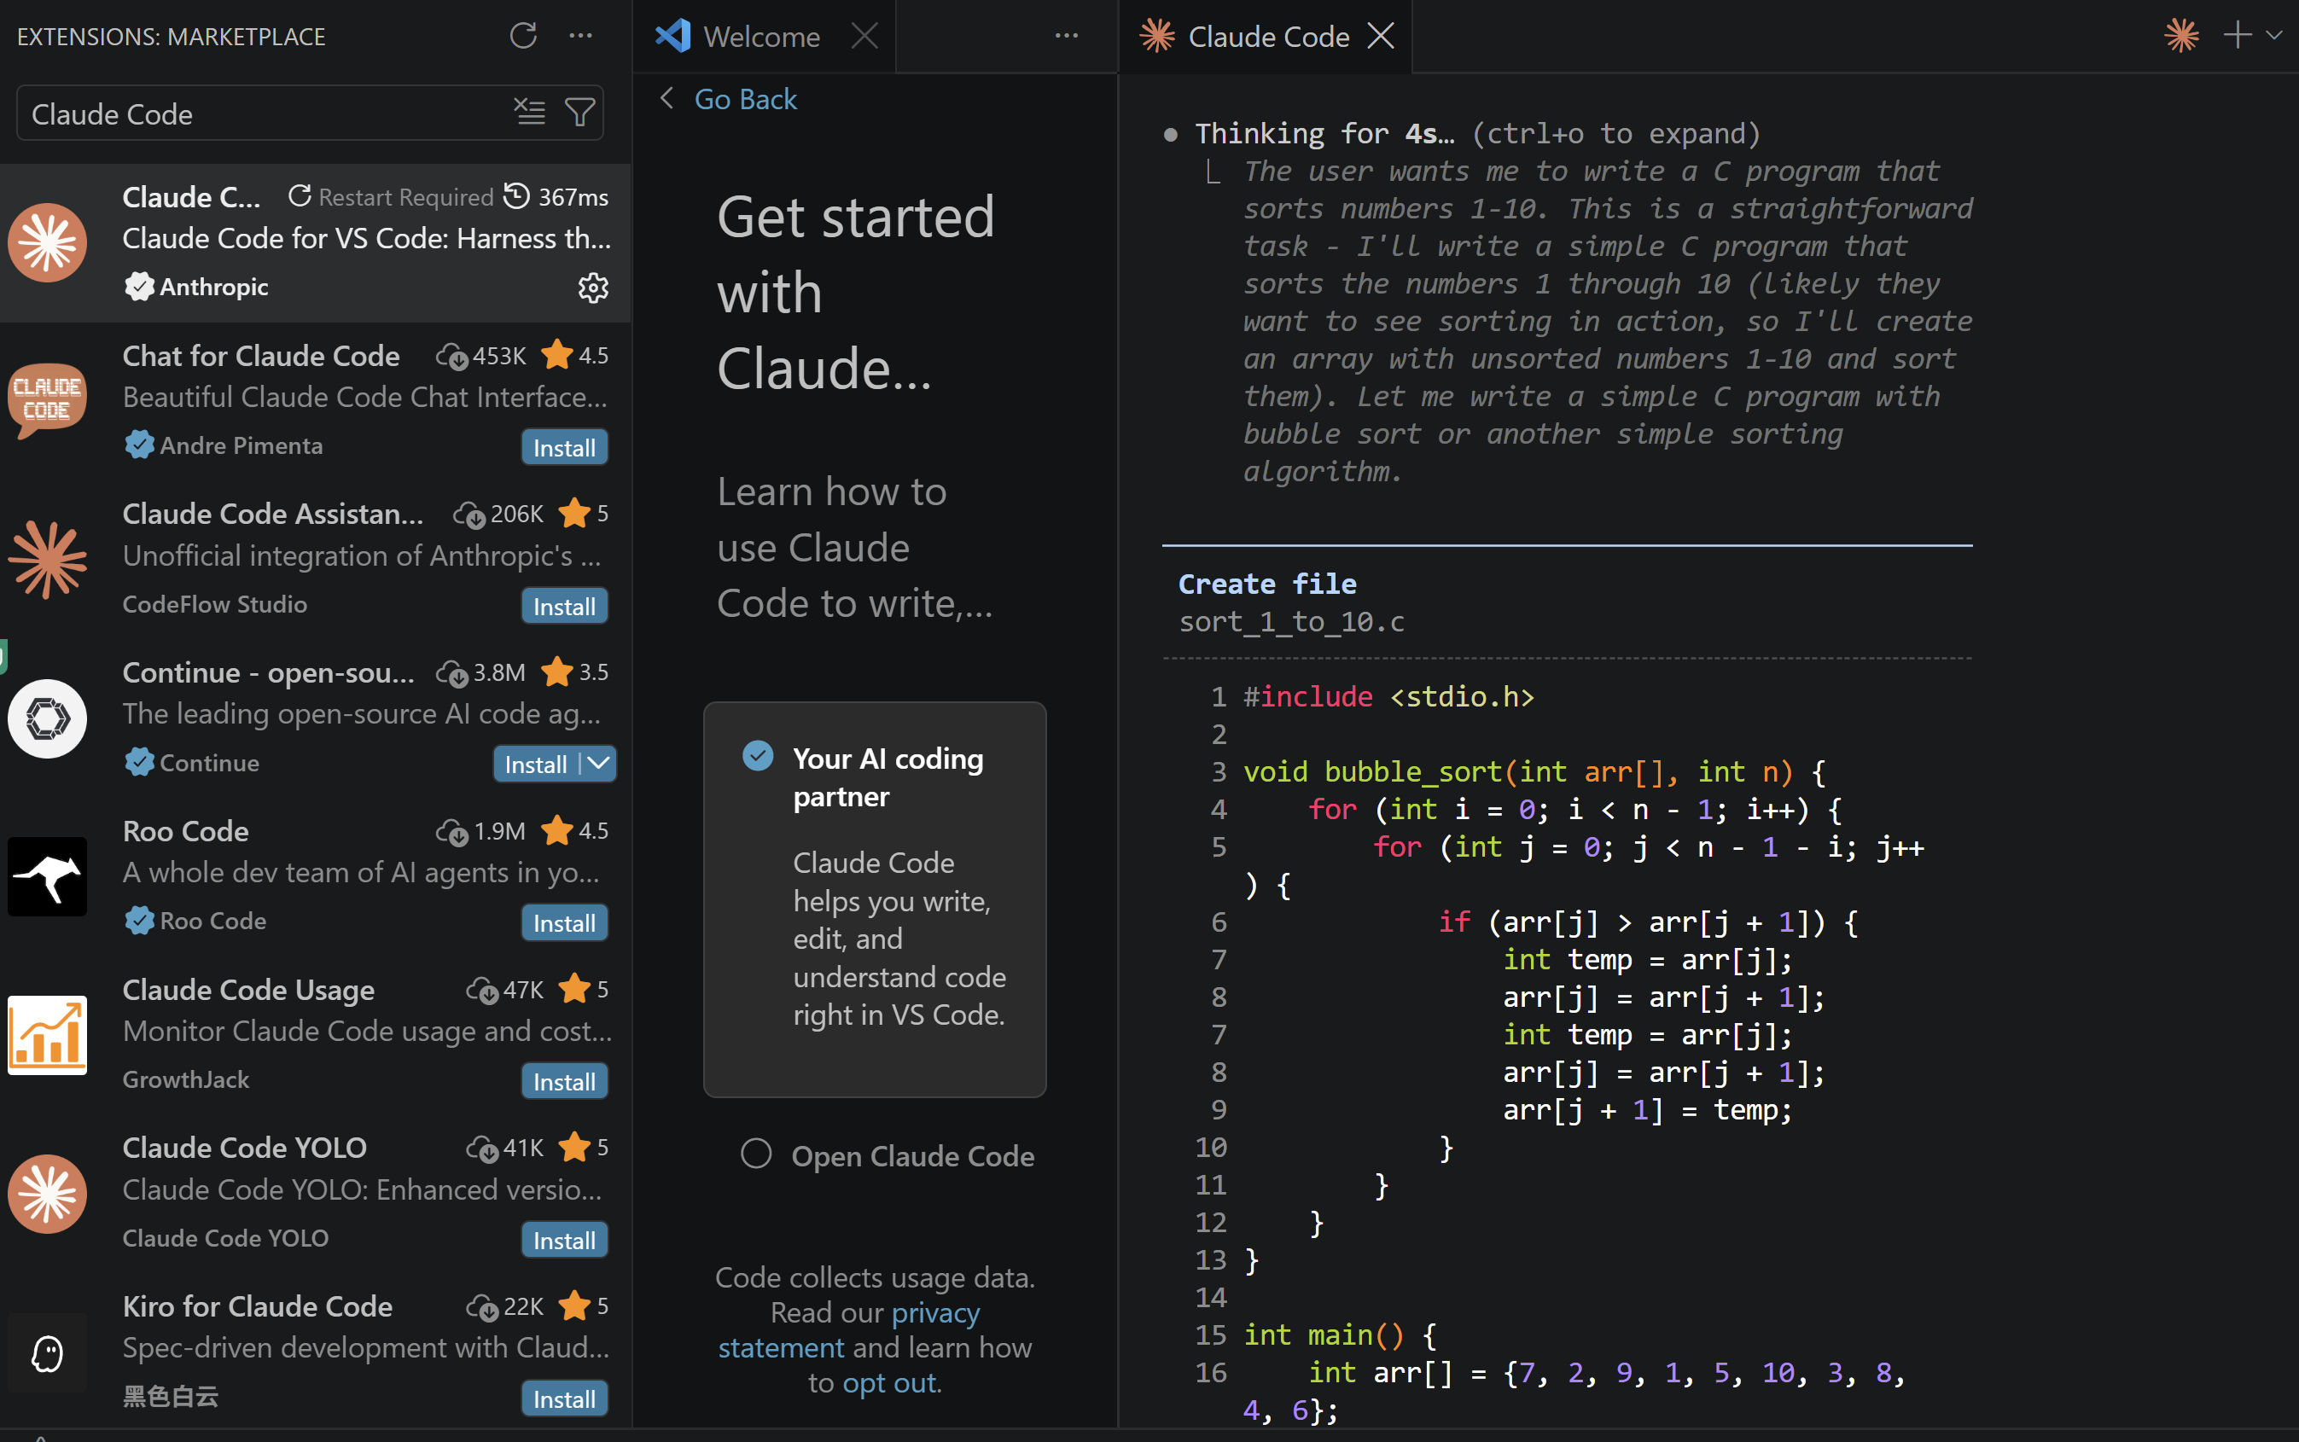Image resolution: width=2299 pixels, height=1442 pixels.
Task: Expand Continue install options dropdown arrow
Action: point(598,764)
